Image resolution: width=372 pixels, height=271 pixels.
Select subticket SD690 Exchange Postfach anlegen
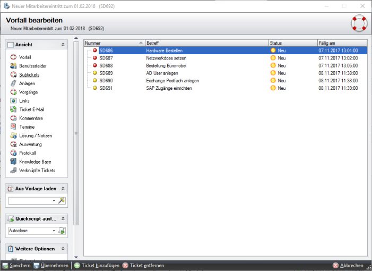click(x=226, y=81)
